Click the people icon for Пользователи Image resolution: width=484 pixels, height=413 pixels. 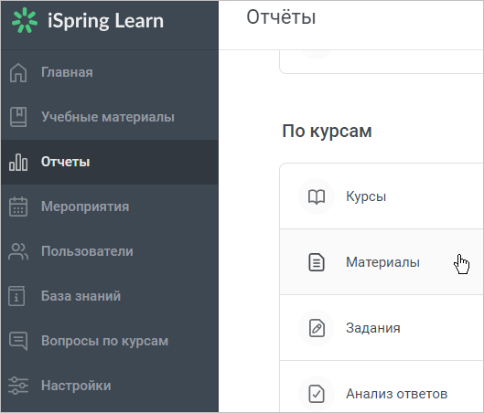click(x=18, y=251)
